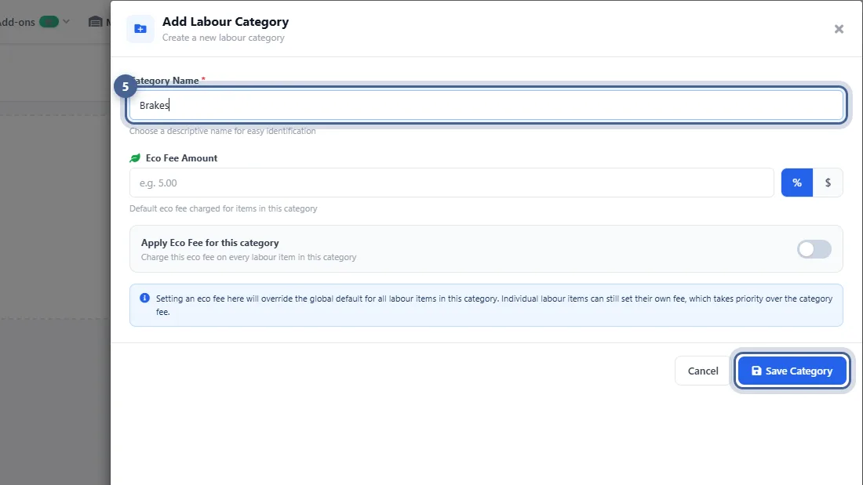Select the percent eco fee unit
The image size is (863, 485).
coord(797,183)
